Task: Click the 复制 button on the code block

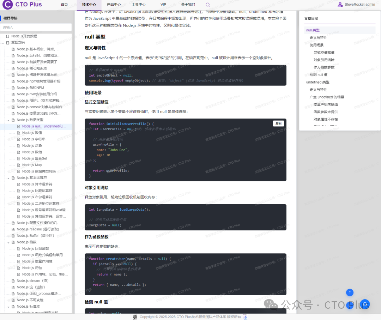Action: pos(278,123)
